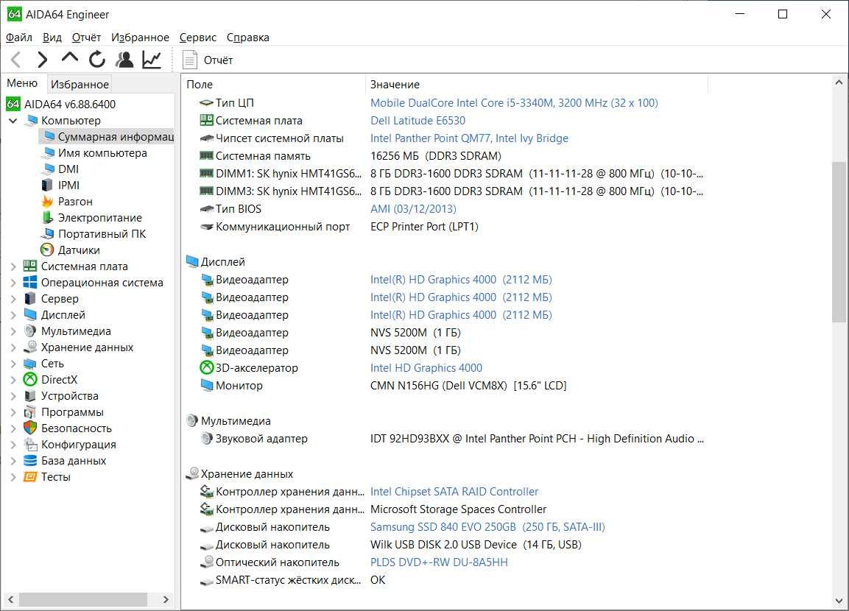Open the Избранное menu in menu bar
Screen dimensions: 849x611
click(x=140, y=38)
